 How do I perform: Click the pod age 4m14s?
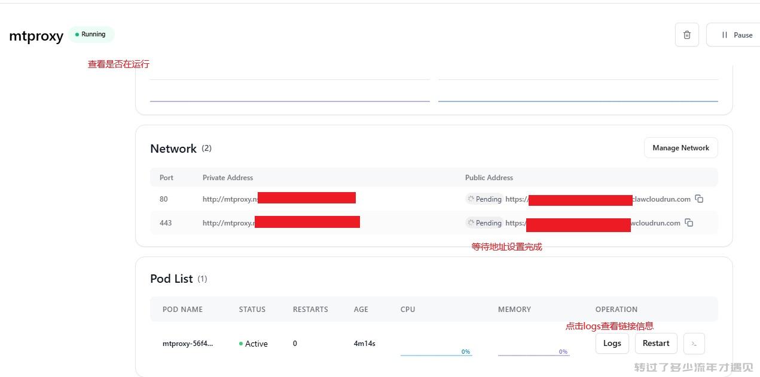pos(364,344)
